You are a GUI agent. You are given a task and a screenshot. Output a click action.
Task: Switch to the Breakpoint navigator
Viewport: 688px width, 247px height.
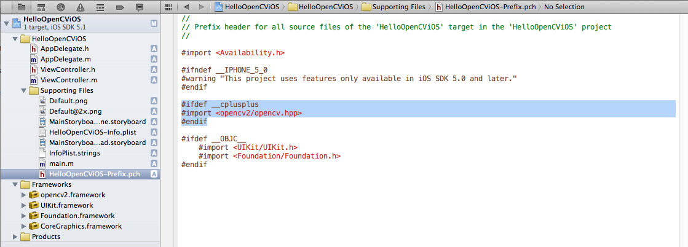pyautogui.click(x=120, y=7)
